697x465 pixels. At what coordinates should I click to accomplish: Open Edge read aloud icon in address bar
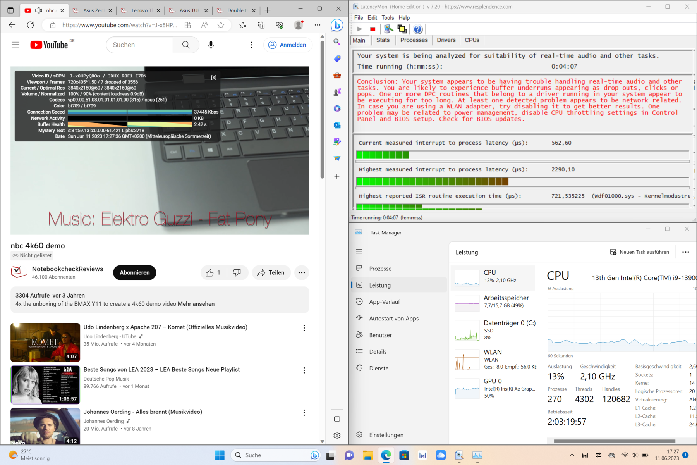click(204, 25)
